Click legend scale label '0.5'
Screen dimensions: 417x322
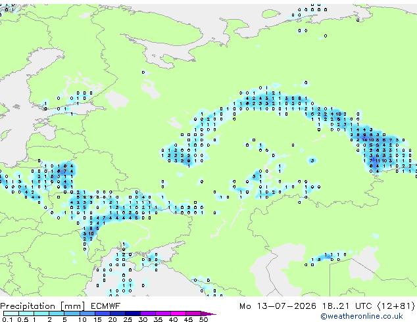pos(23,319)
